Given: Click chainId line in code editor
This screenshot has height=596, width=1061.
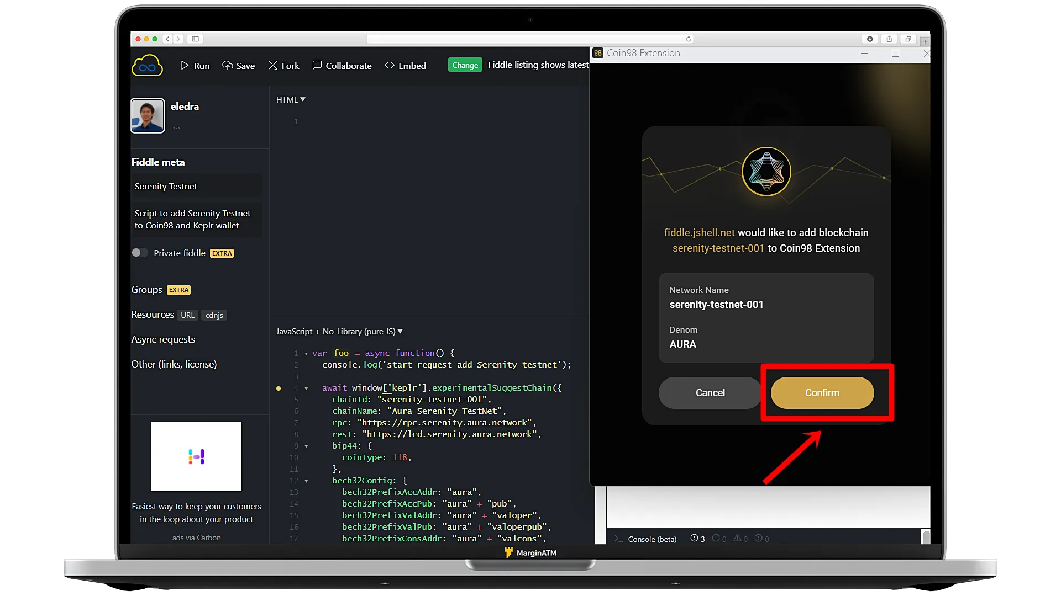Looking at the screenshot, I should (412, 400).
